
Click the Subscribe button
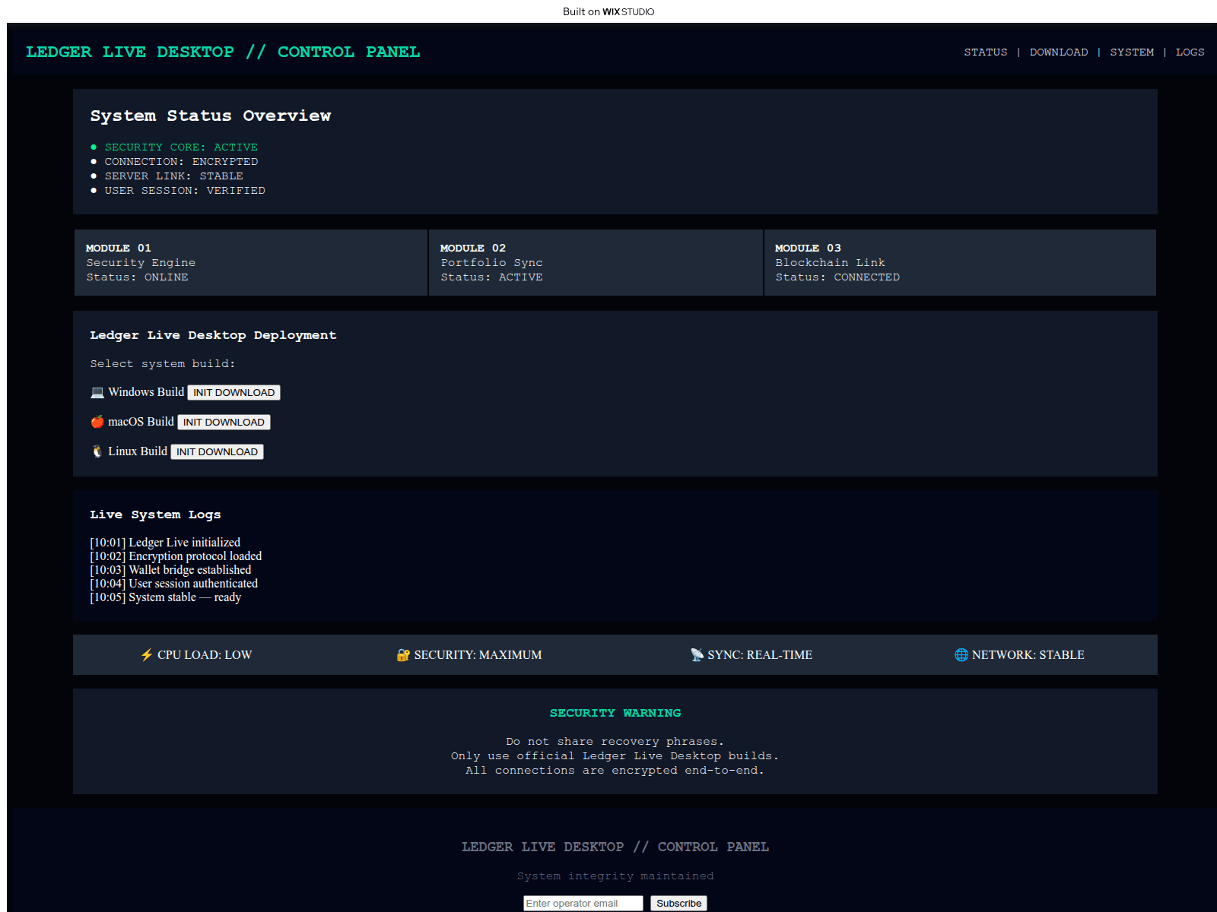pos(678,904)
